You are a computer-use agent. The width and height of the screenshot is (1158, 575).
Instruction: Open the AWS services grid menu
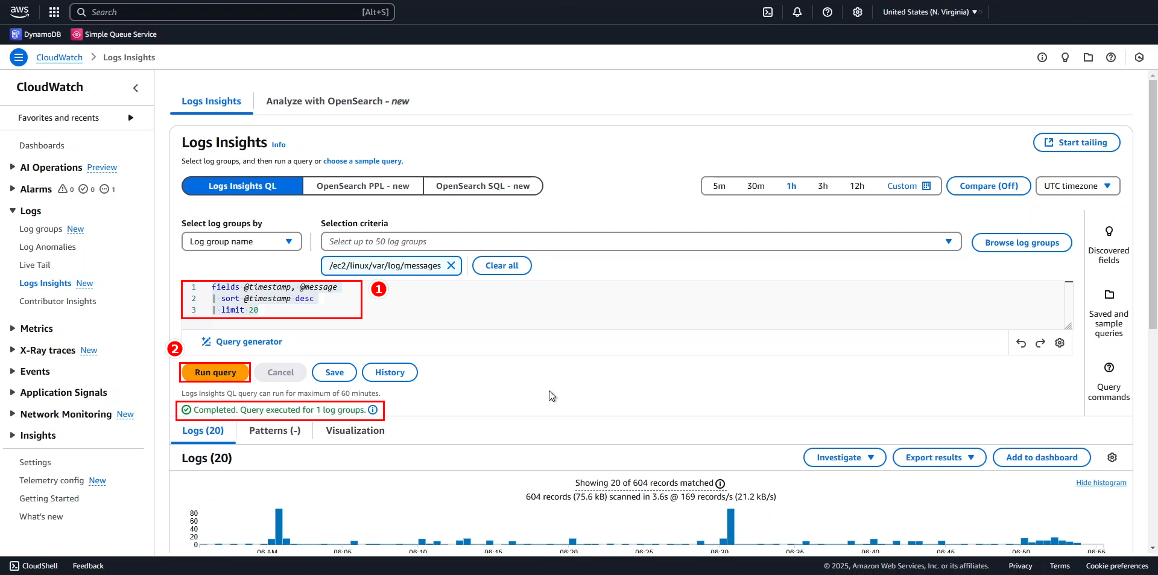click(x=54, y=12)
